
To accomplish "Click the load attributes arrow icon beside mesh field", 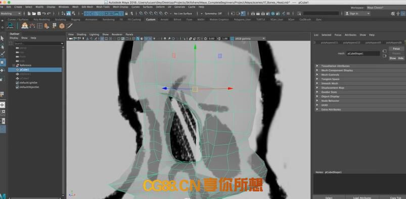I will 384,51.
